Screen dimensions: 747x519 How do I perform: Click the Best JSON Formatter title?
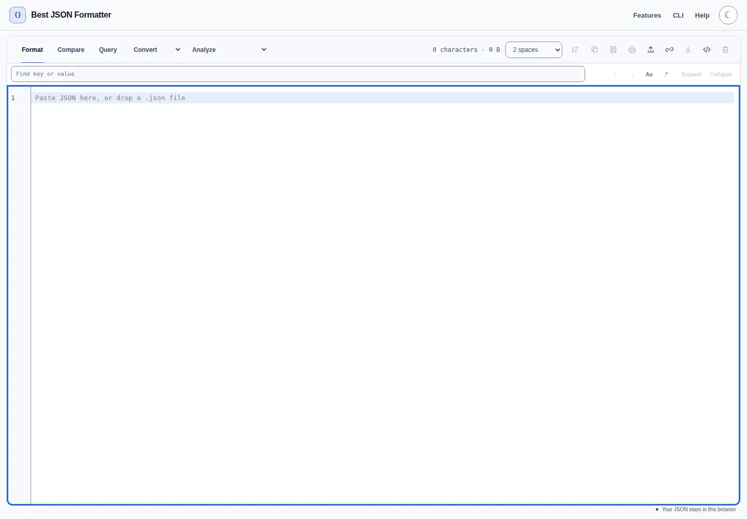71,15
